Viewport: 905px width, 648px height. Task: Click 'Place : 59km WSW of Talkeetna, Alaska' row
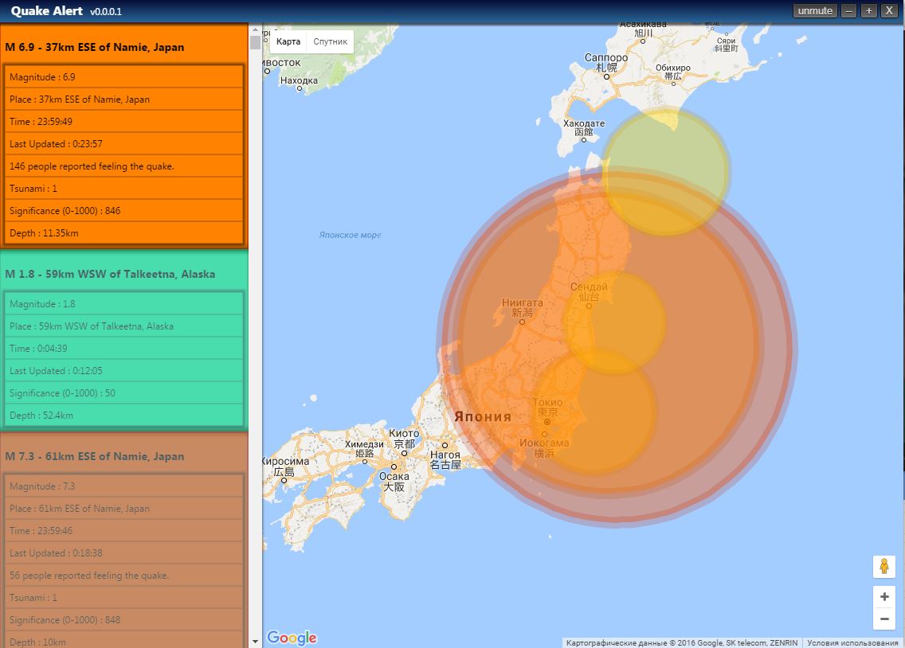123,326
